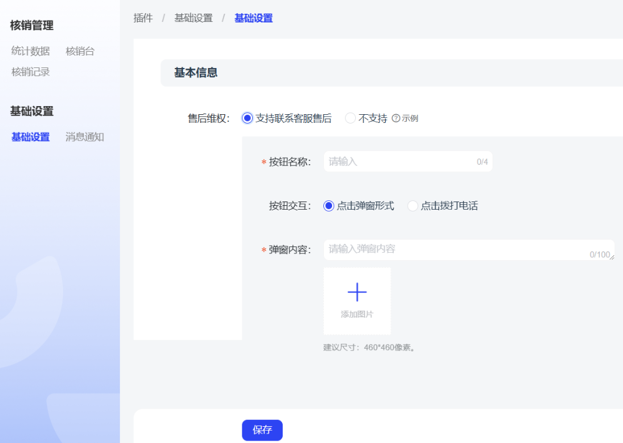Choose 点击弹窗形式 for button interaction

coord(329,206)
